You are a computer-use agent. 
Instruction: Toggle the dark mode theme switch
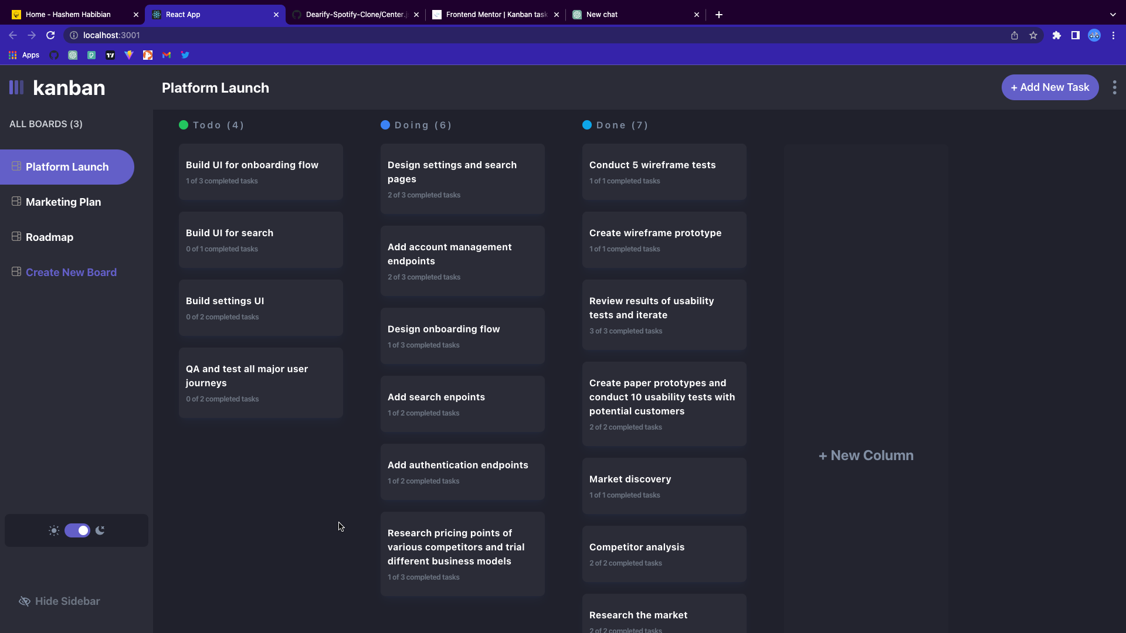click(x=77, y=530)
